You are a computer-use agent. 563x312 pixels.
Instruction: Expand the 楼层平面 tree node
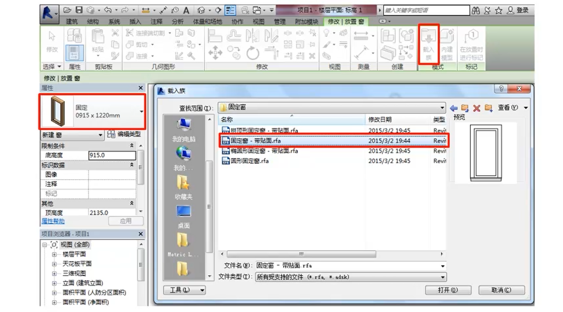(55, 254)
